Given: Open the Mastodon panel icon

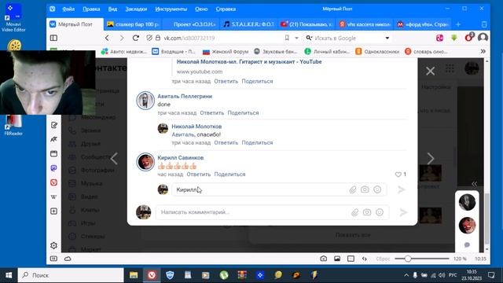Looking at the screenshot, I should [x=54, y=167].
